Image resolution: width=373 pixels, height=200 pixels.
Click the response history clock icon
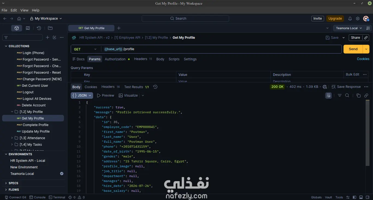155,87
